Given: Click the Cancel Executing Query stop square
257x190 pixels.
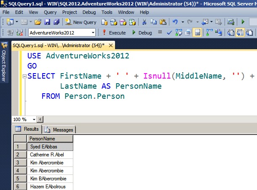Looking at the screenshot, I should (x=160, y=32).
